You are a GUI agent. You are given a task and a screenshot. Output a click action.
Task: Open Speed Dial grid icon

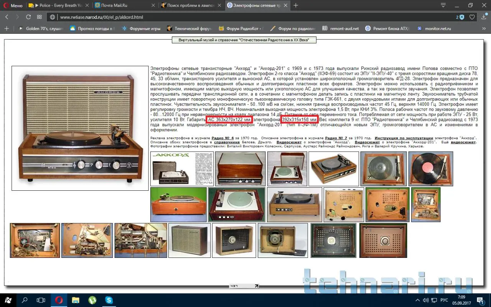tap(39, 17)
